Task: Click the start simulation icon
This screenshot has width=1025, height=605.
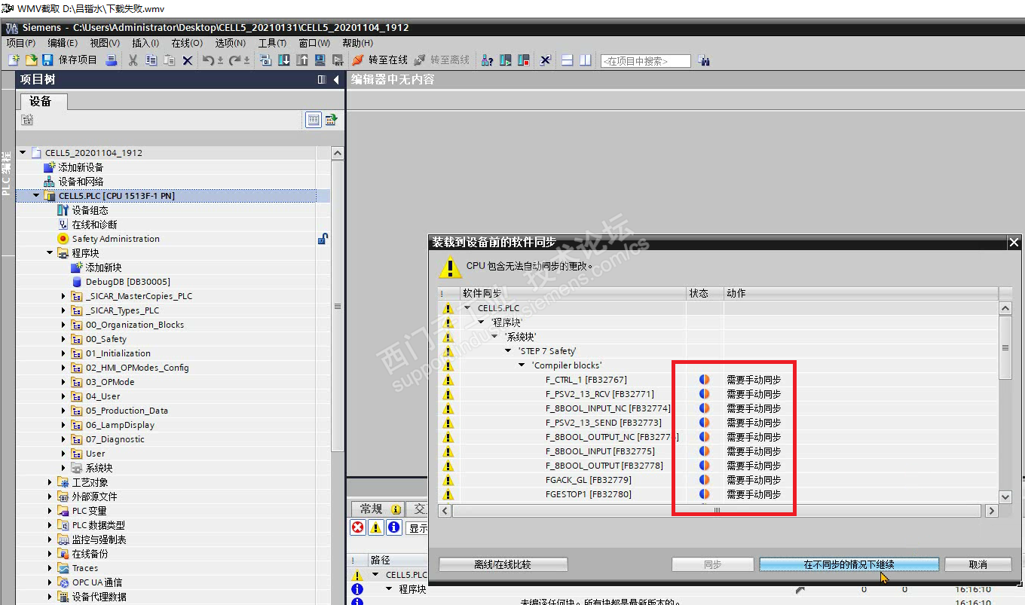Action: pyautogui.click(x=320, y=60)
